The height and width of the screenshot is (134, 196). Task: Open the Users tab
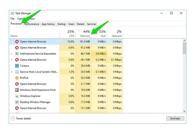(x=71, y=24)
